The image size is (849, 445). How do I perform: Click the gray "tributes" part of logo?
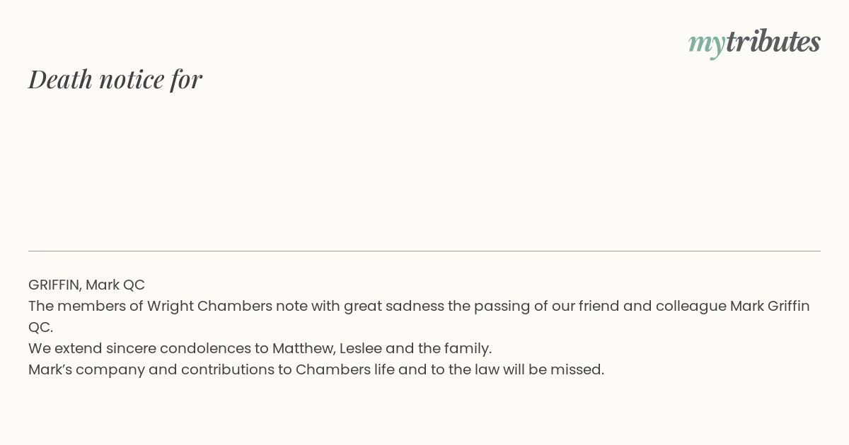pos(773,41)
